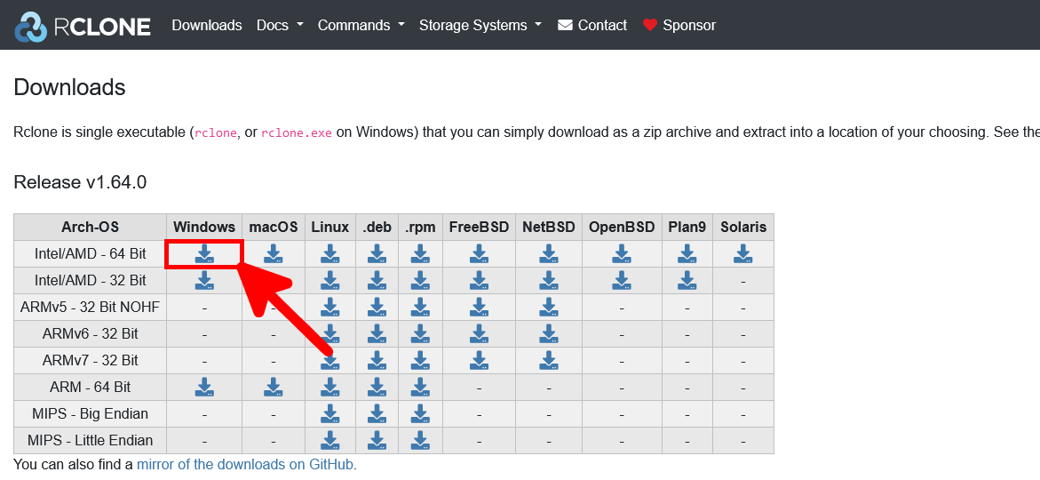Image resolution: width=1040 pixels, height=480 pixels.
Task: Download Linux ARMv6 32 Bit build
Action: point(330,334)
